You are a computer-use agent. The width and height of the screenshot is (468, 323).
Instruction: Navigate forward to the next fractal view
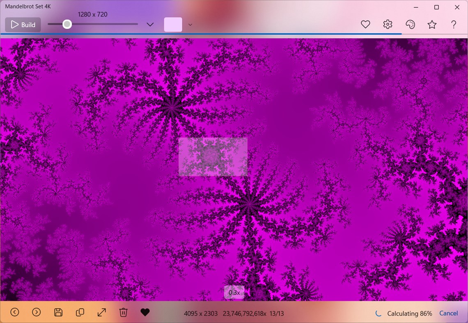coord(36,312)
